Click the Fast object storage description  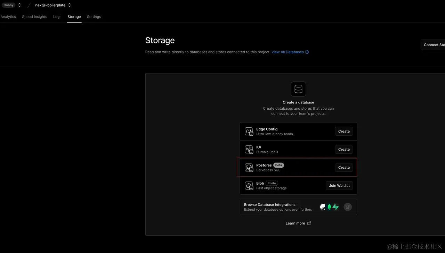(x=272, y=188)
